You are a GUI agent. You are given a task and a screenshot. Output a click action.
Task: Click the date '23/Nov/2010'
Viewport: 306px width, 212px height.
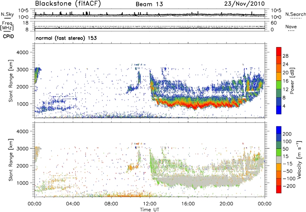[x=244, y=4]
